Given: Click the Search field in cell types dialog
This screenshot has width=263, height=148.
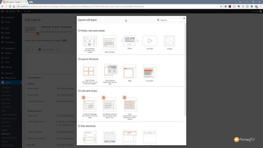Looking at the screenshot, I should coord(171,20).
